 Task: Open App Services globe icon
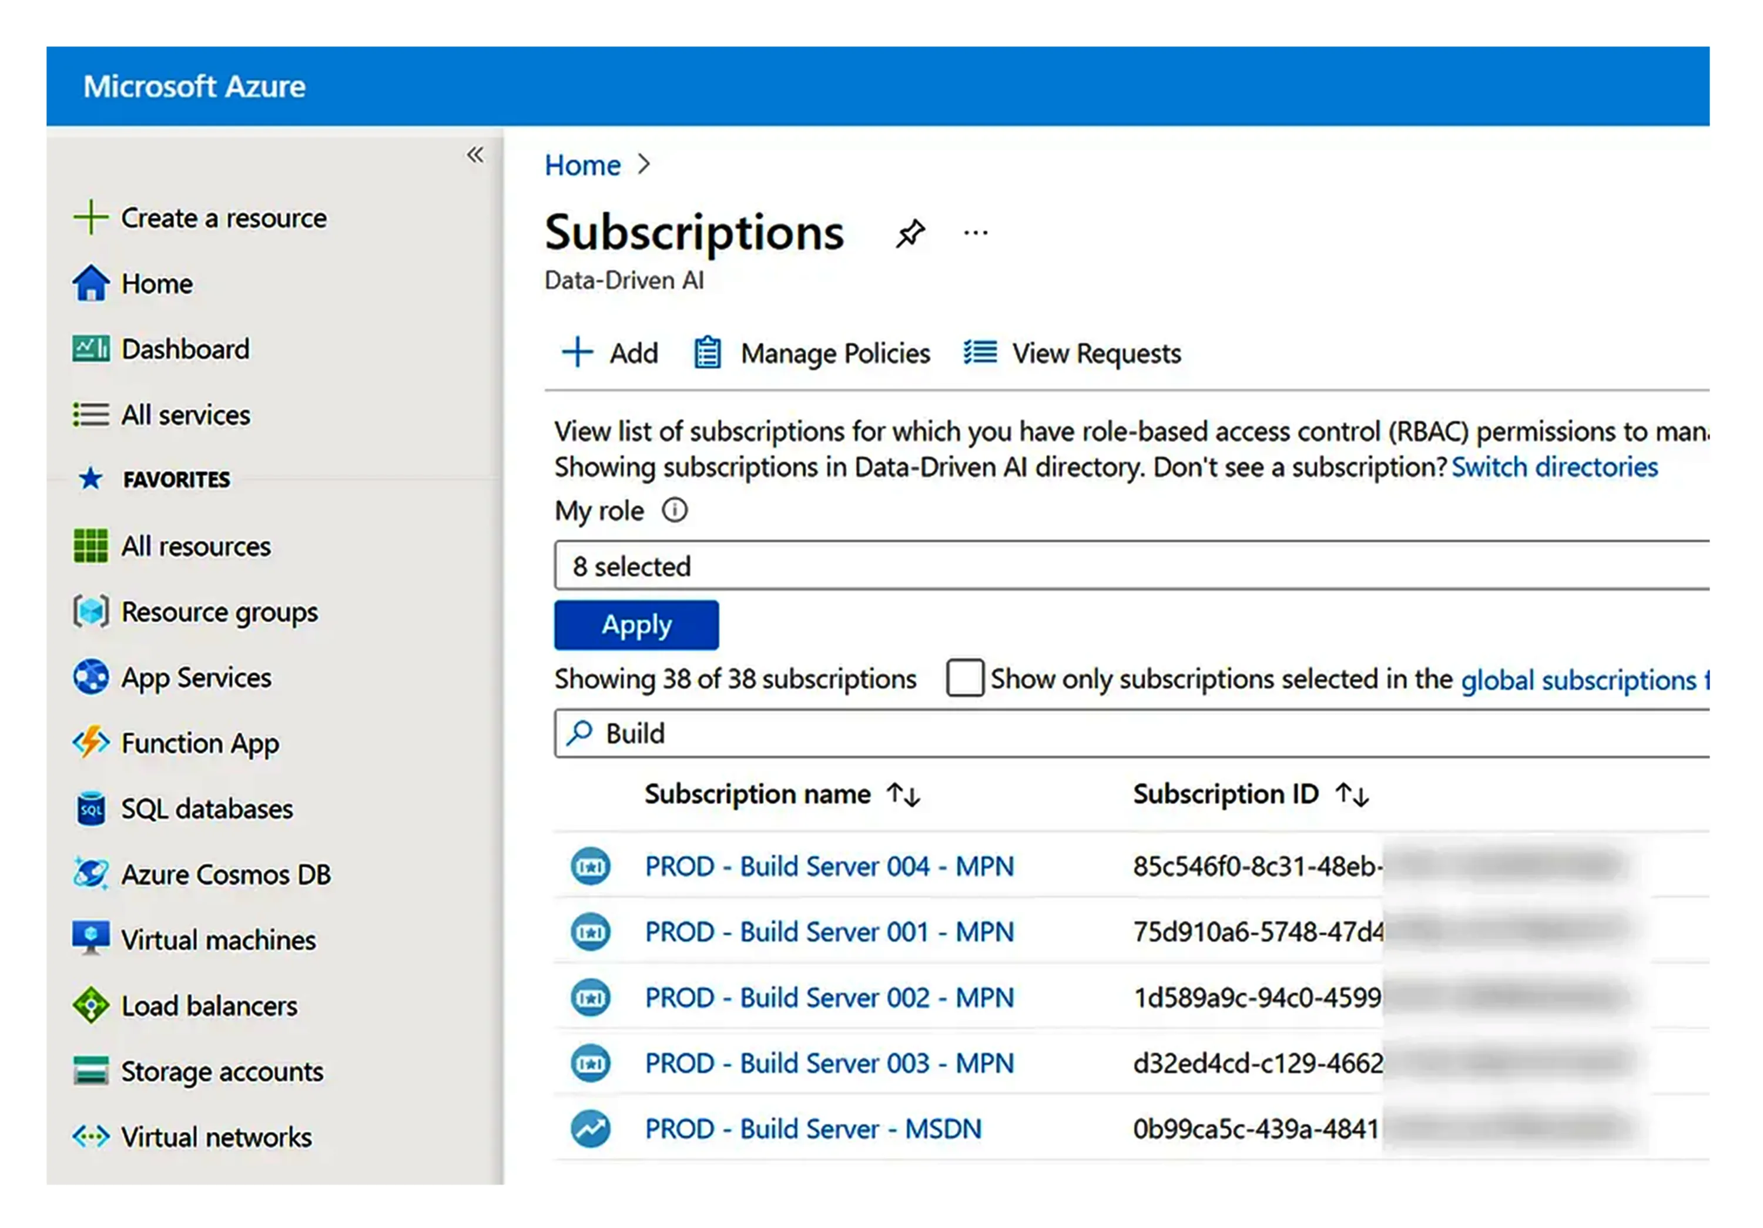point(91,677)
